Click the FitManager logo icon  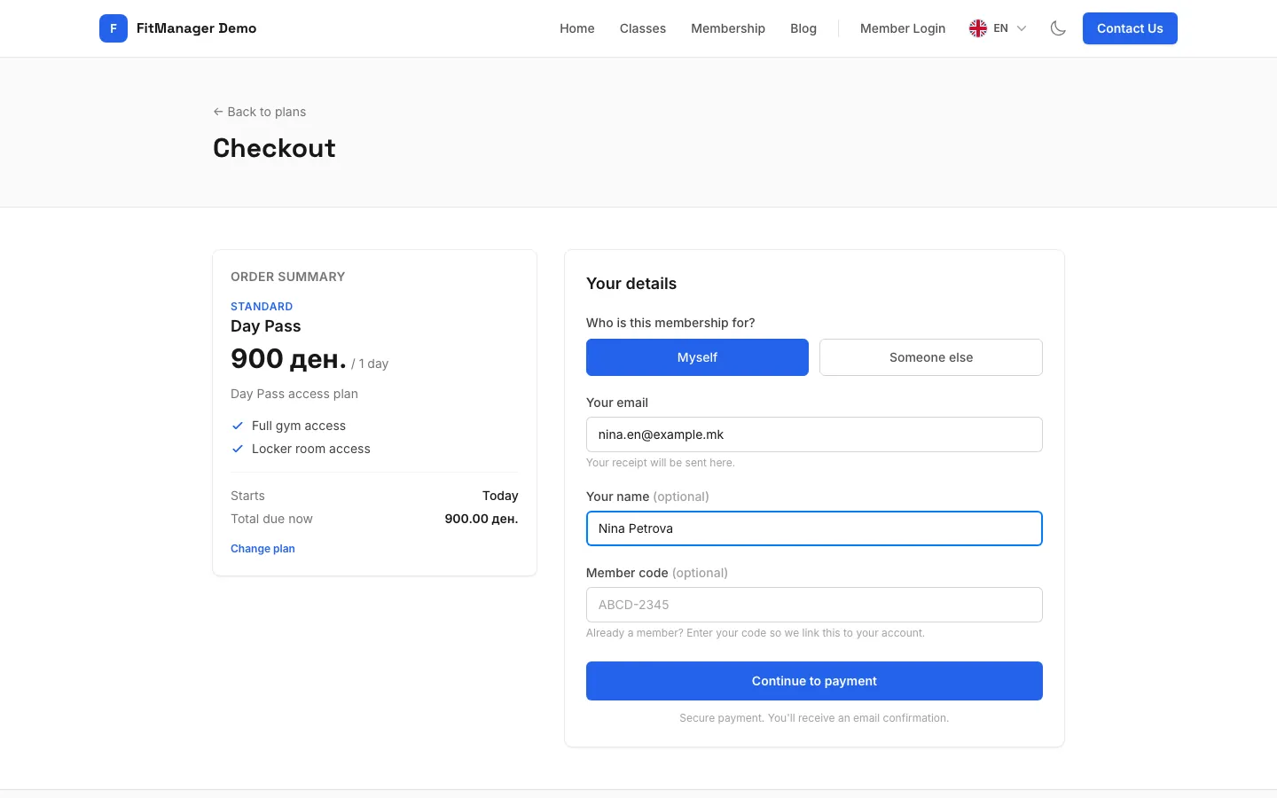click(114, 28)
